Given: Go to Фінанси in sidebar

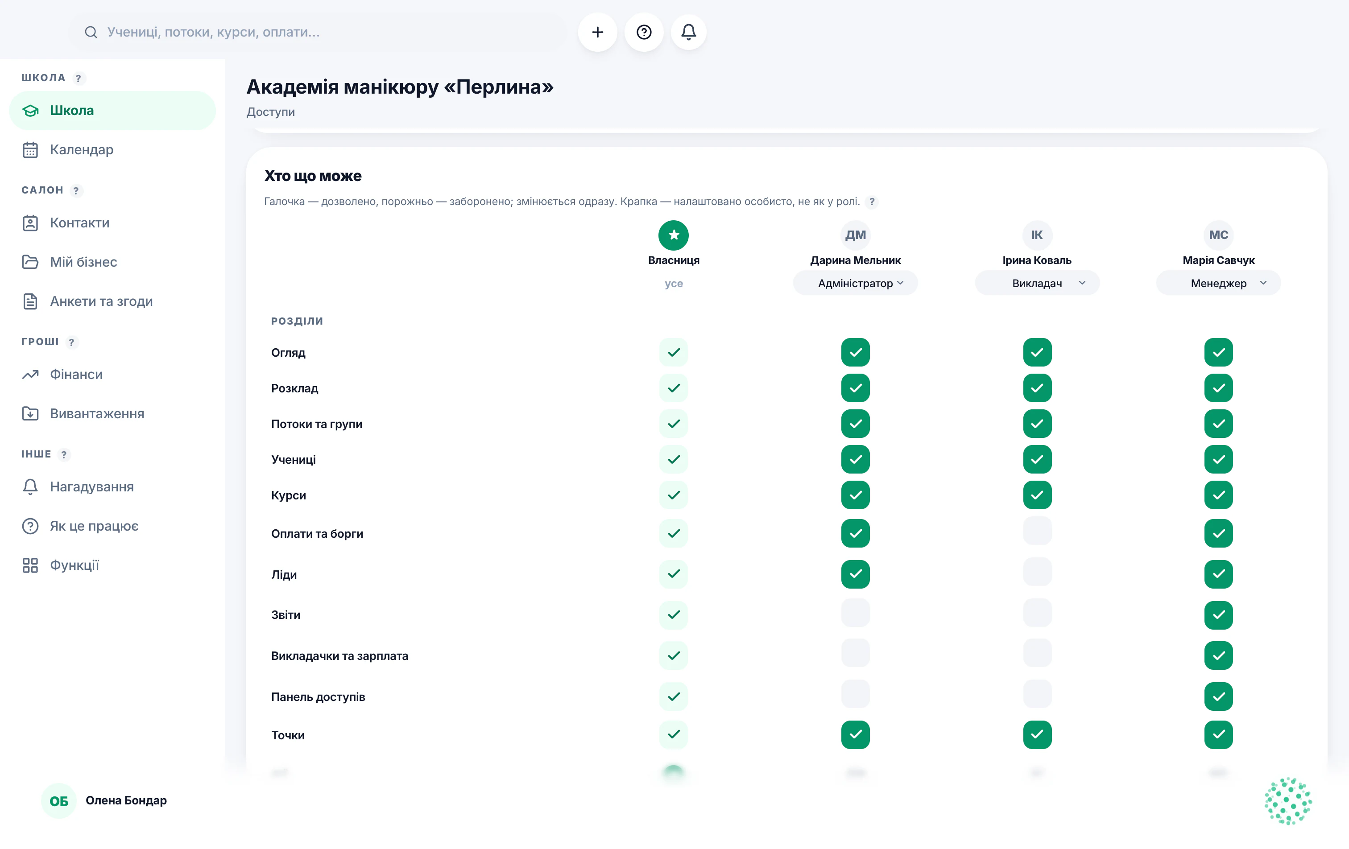Looking at the screenshot, I should point(112,374).
